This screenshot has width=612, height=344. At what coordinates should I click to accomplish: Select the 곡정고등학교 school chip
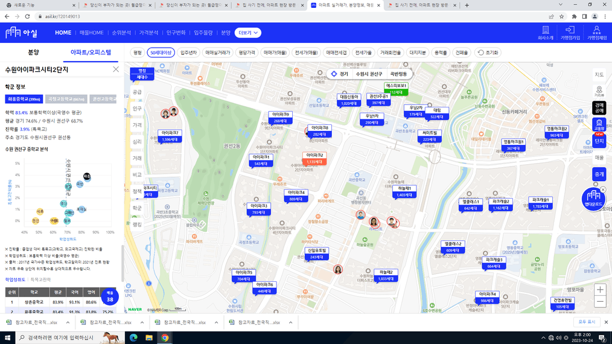point(66,99)
